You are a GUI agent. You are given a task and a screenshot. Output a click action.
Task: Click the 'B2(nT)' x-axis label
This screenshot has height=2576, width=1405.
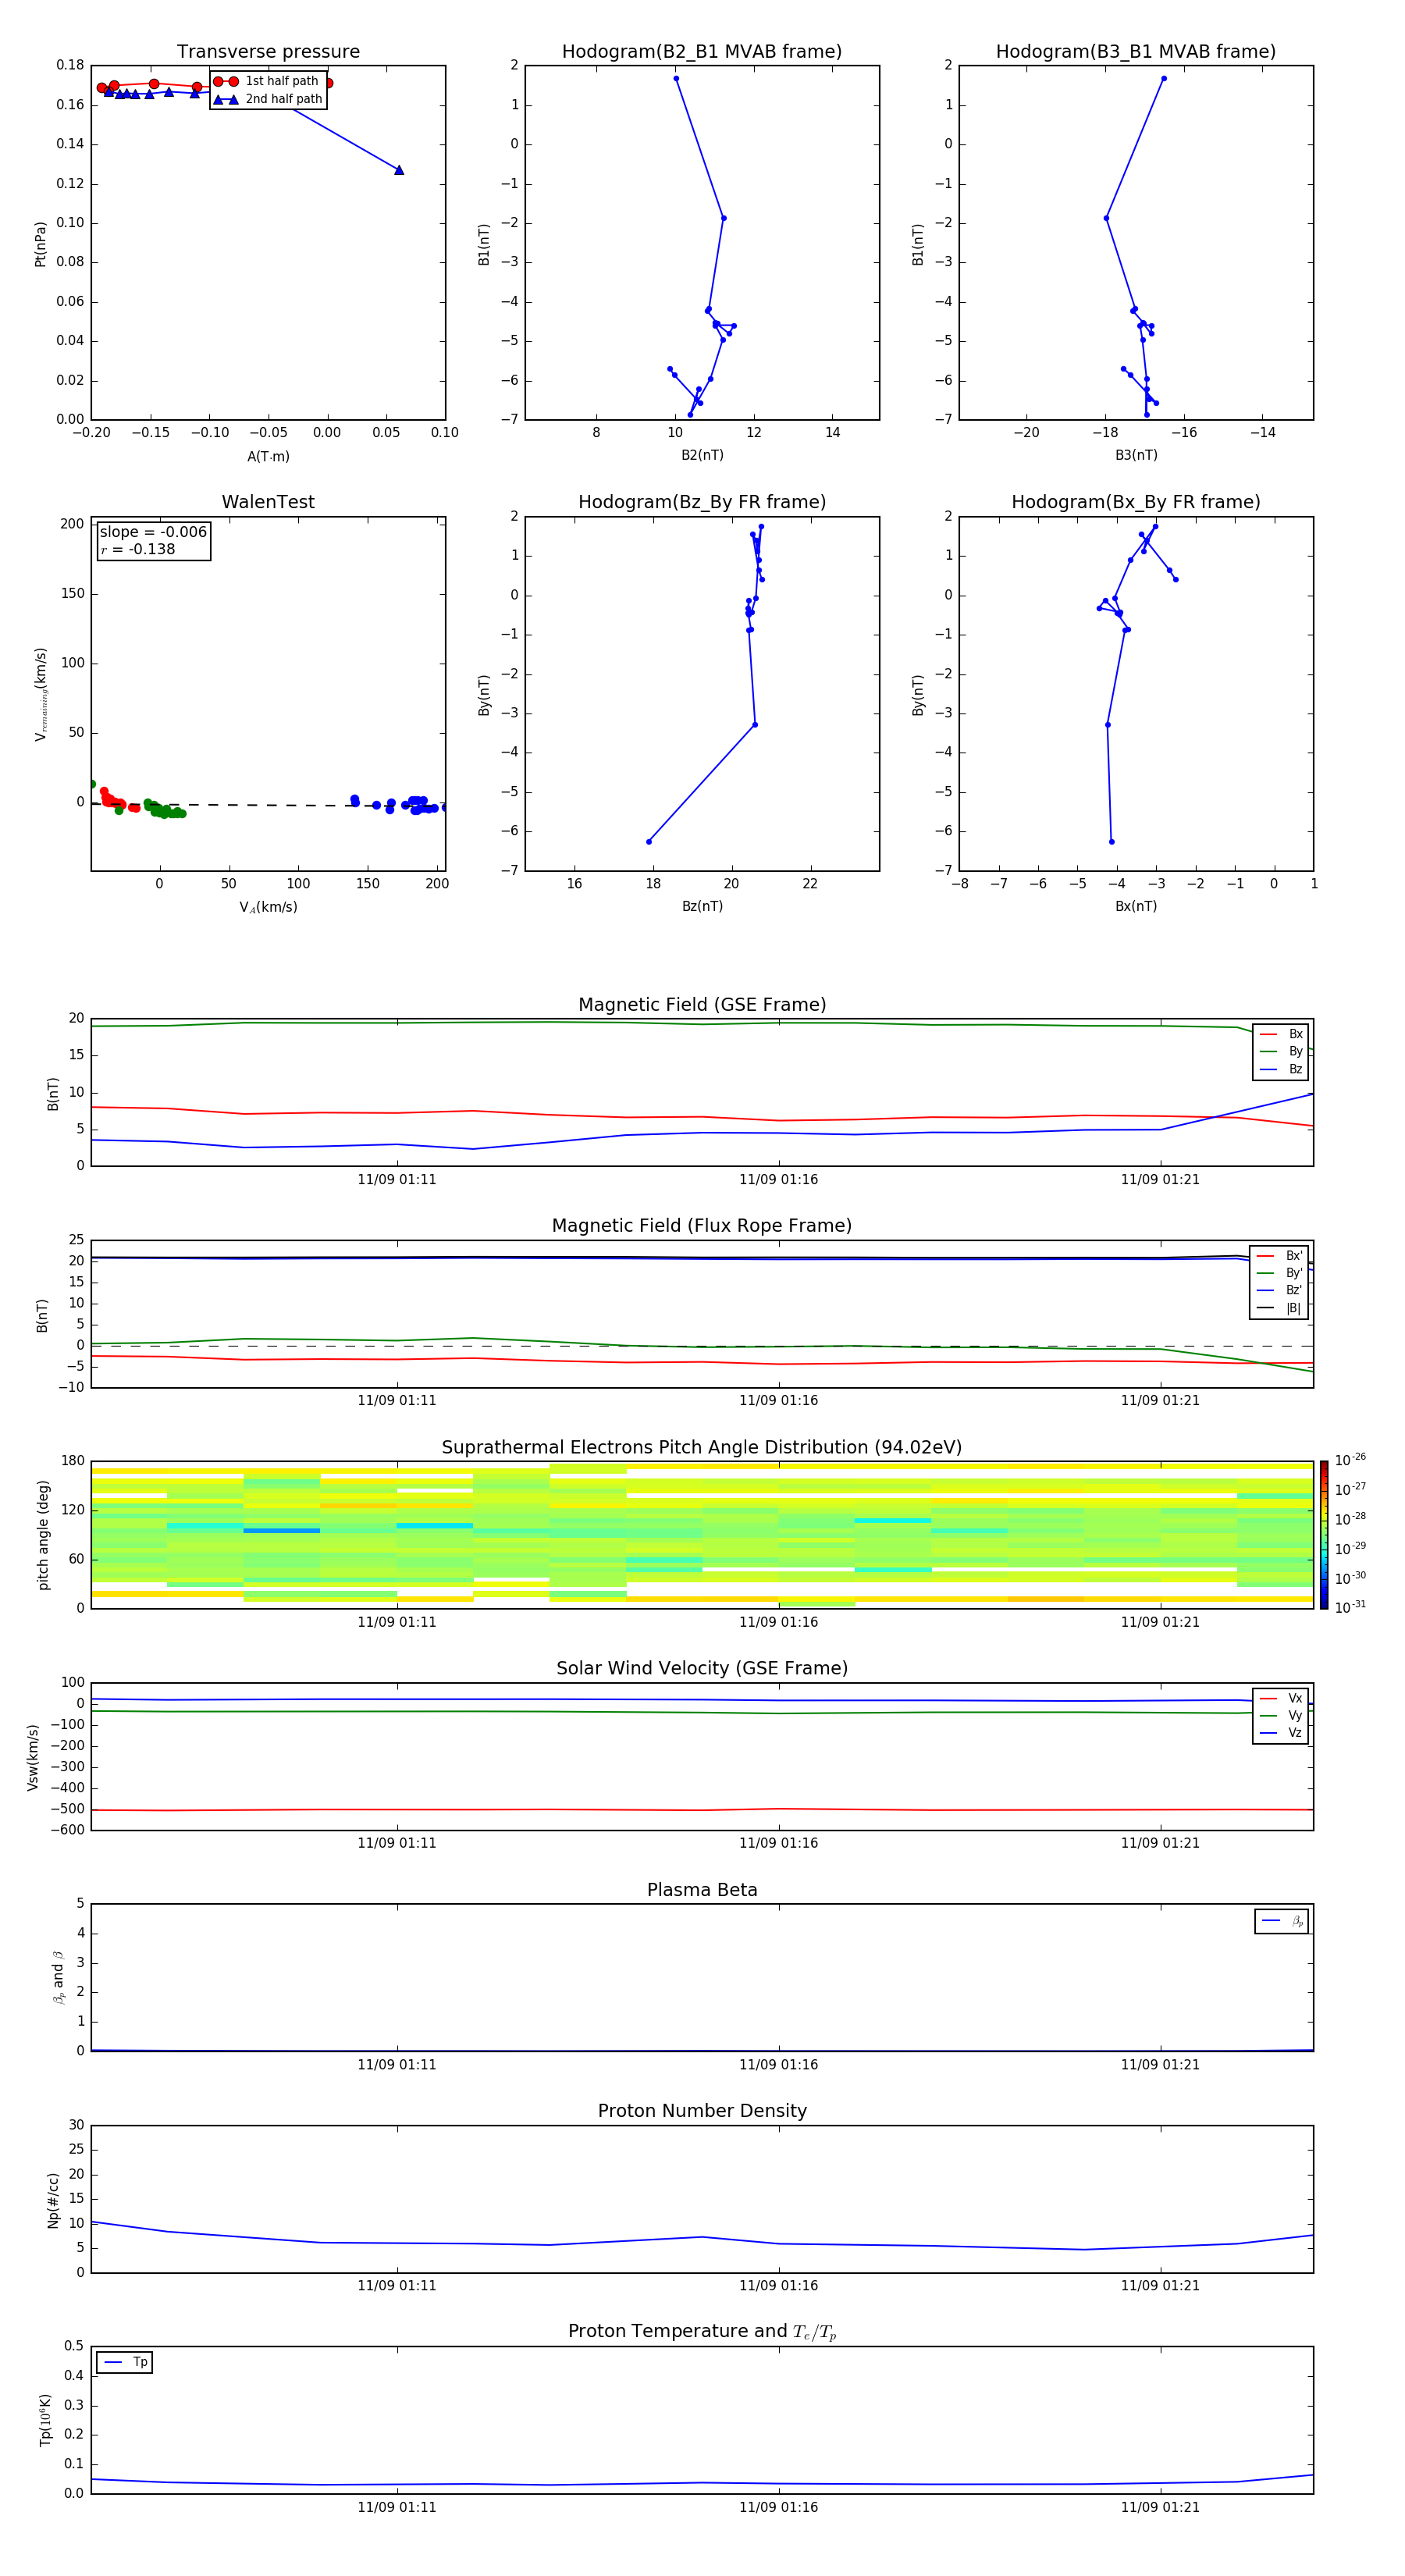pos(702,455)
